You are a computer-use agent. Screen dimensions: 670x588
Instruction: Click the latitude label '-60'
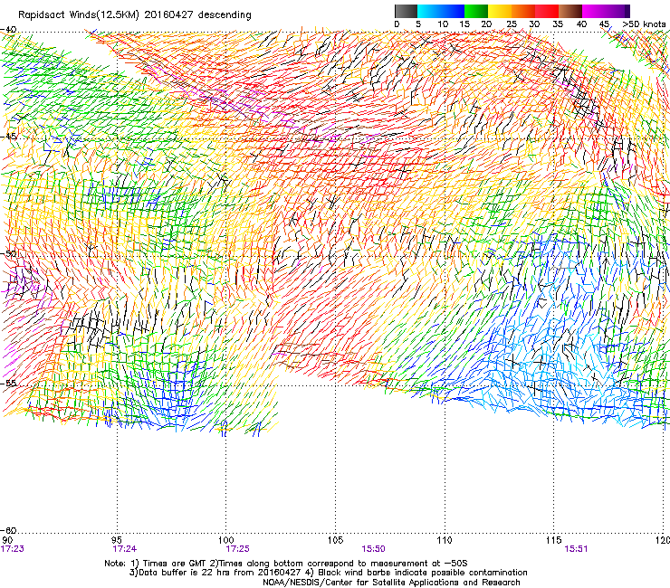[8, 530]
